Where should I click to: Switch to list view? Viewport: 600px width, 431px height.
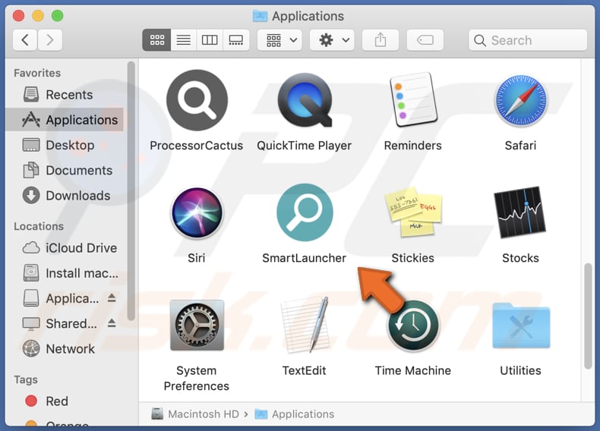(x=183, y=39)
